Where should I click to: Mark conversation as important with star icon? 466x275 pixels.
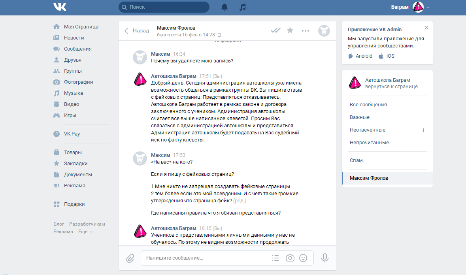coord(290,30)
